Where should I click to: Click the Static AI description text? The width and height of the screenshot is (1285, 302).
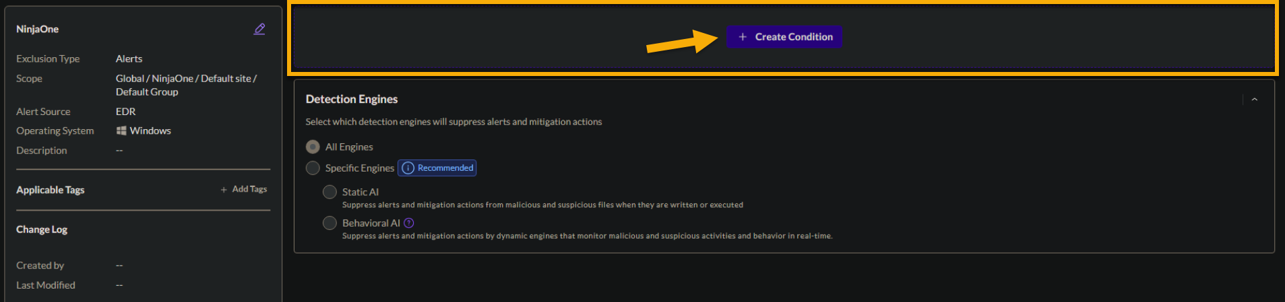click(x=542, y=205)
